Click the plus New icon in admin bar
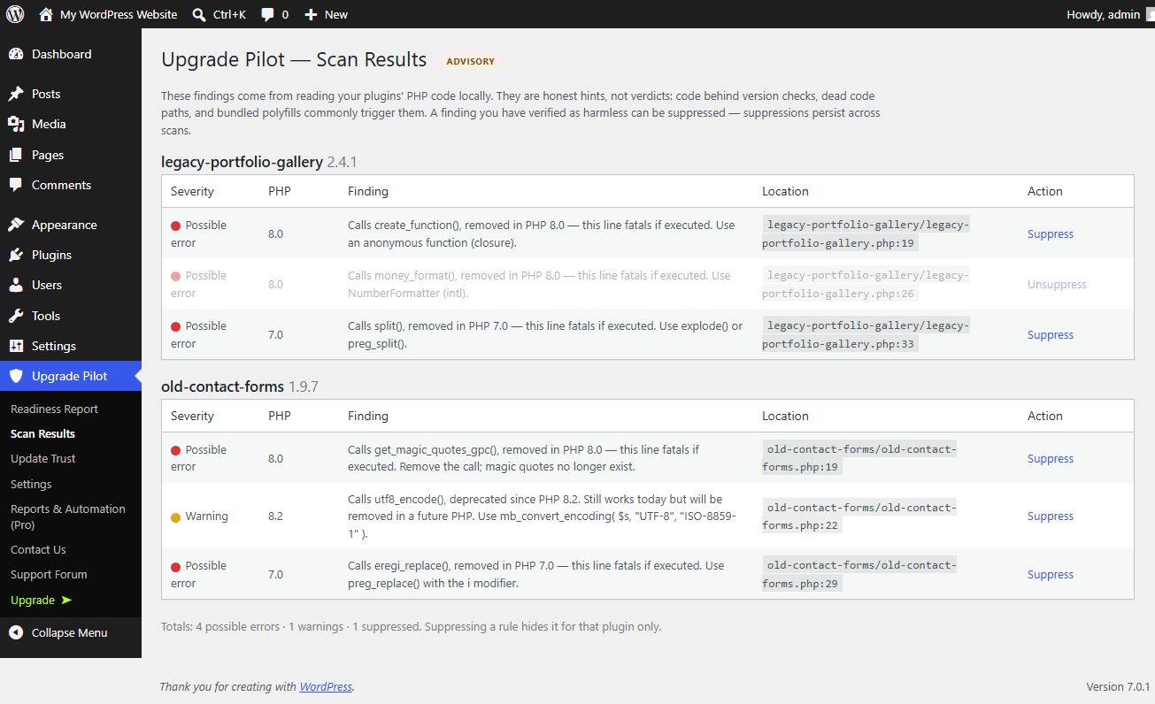 tap(311, 14)
